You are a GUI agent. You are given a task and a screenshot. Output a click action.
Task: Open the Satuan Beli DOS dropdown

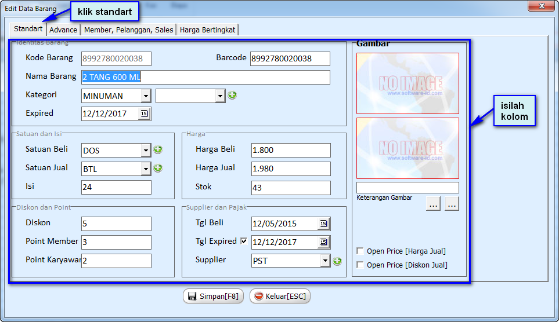146,151
